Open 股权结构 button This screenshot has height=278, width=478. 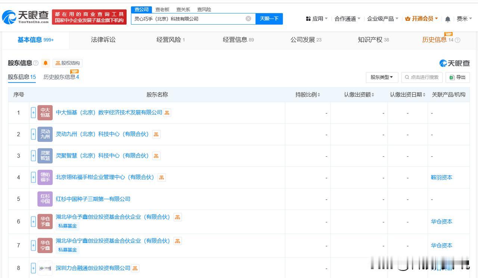point(68,63)
